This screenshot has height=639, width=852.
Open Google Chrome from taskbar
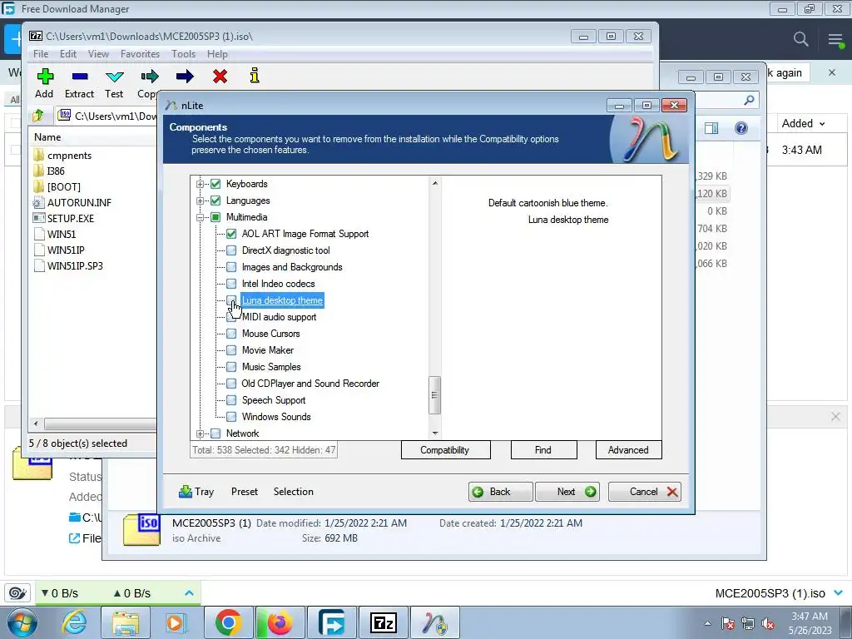[x=228, y=622]
